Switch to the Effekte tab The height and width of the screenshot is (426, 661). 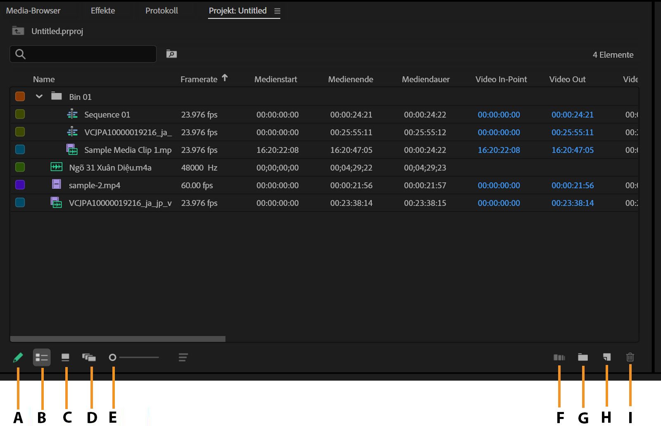tap(103, 10)
